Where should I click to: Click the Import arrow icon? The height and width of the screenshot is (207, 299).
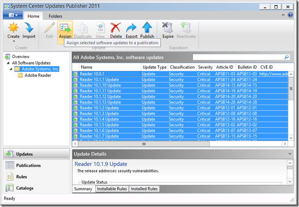29,28
